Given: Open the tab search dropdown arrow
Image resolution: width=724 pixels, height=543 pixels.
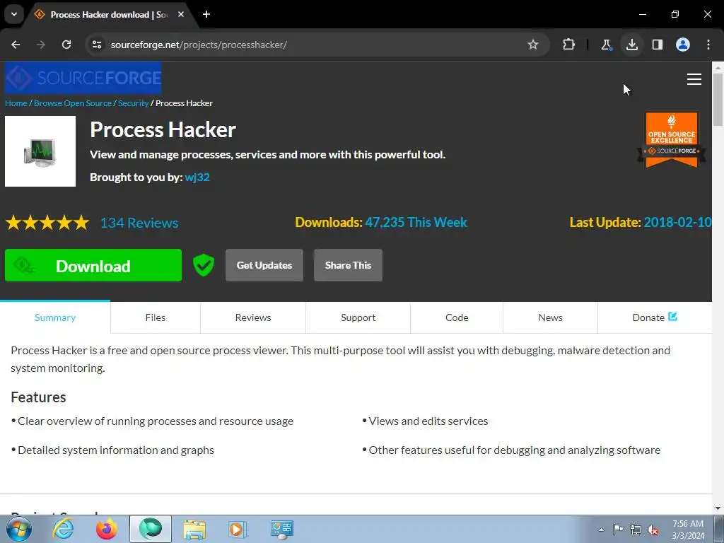Looking at the screenshot, I should [14, 14].
